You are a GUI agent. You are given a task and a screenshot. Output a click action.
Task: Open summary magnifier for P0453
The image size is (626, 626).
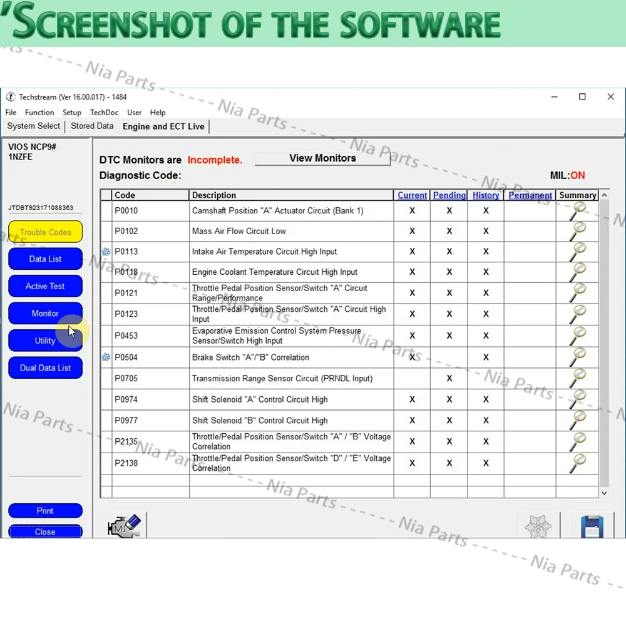[577, 336]
